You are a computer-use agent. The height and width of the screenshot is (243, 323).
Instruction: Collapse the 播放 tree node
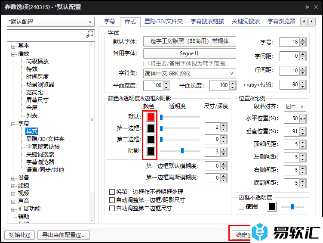pyautogui.click(x=13, y=54)
